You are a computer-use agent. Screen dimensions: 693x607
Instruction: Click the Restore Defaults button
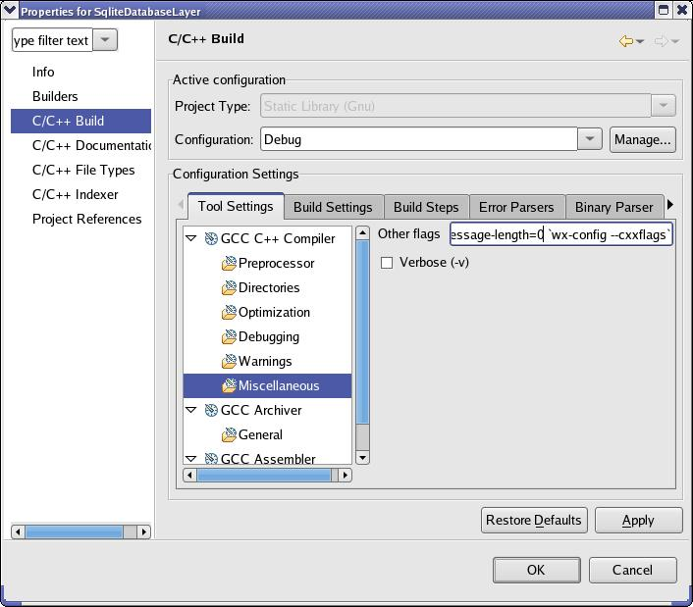[534, 520]
